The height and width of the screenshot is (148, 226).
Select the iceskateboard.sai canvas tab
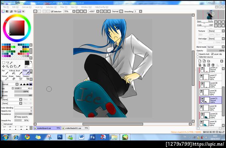pos(47,128)
